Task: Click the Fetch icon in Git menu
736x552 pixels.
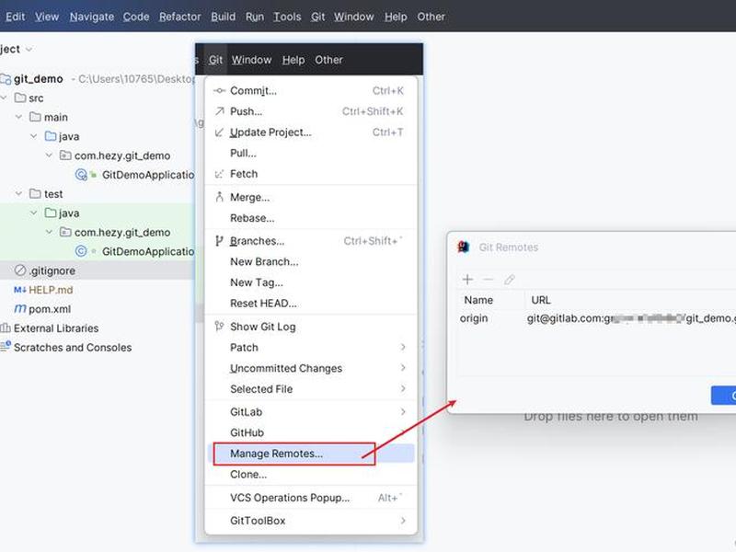Action: click(x=219, y=174)
